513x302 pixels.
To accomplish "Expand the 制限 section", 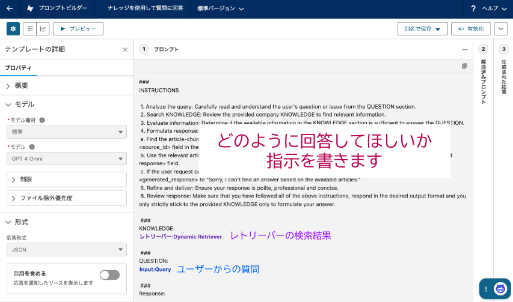I will click(67, 180).
